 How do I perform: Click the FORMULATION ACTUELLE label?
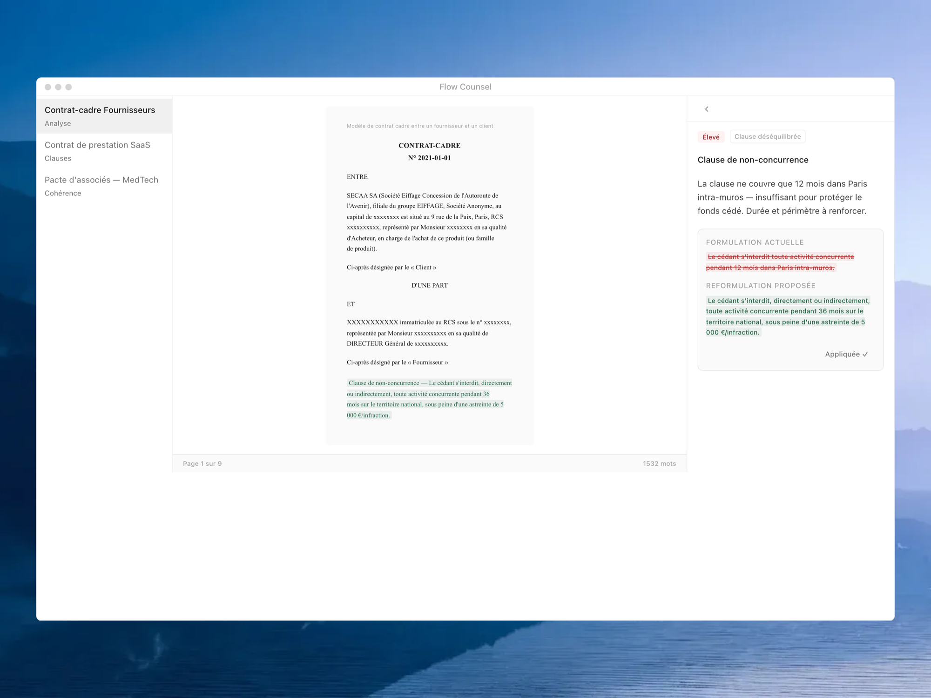[755, 242]
